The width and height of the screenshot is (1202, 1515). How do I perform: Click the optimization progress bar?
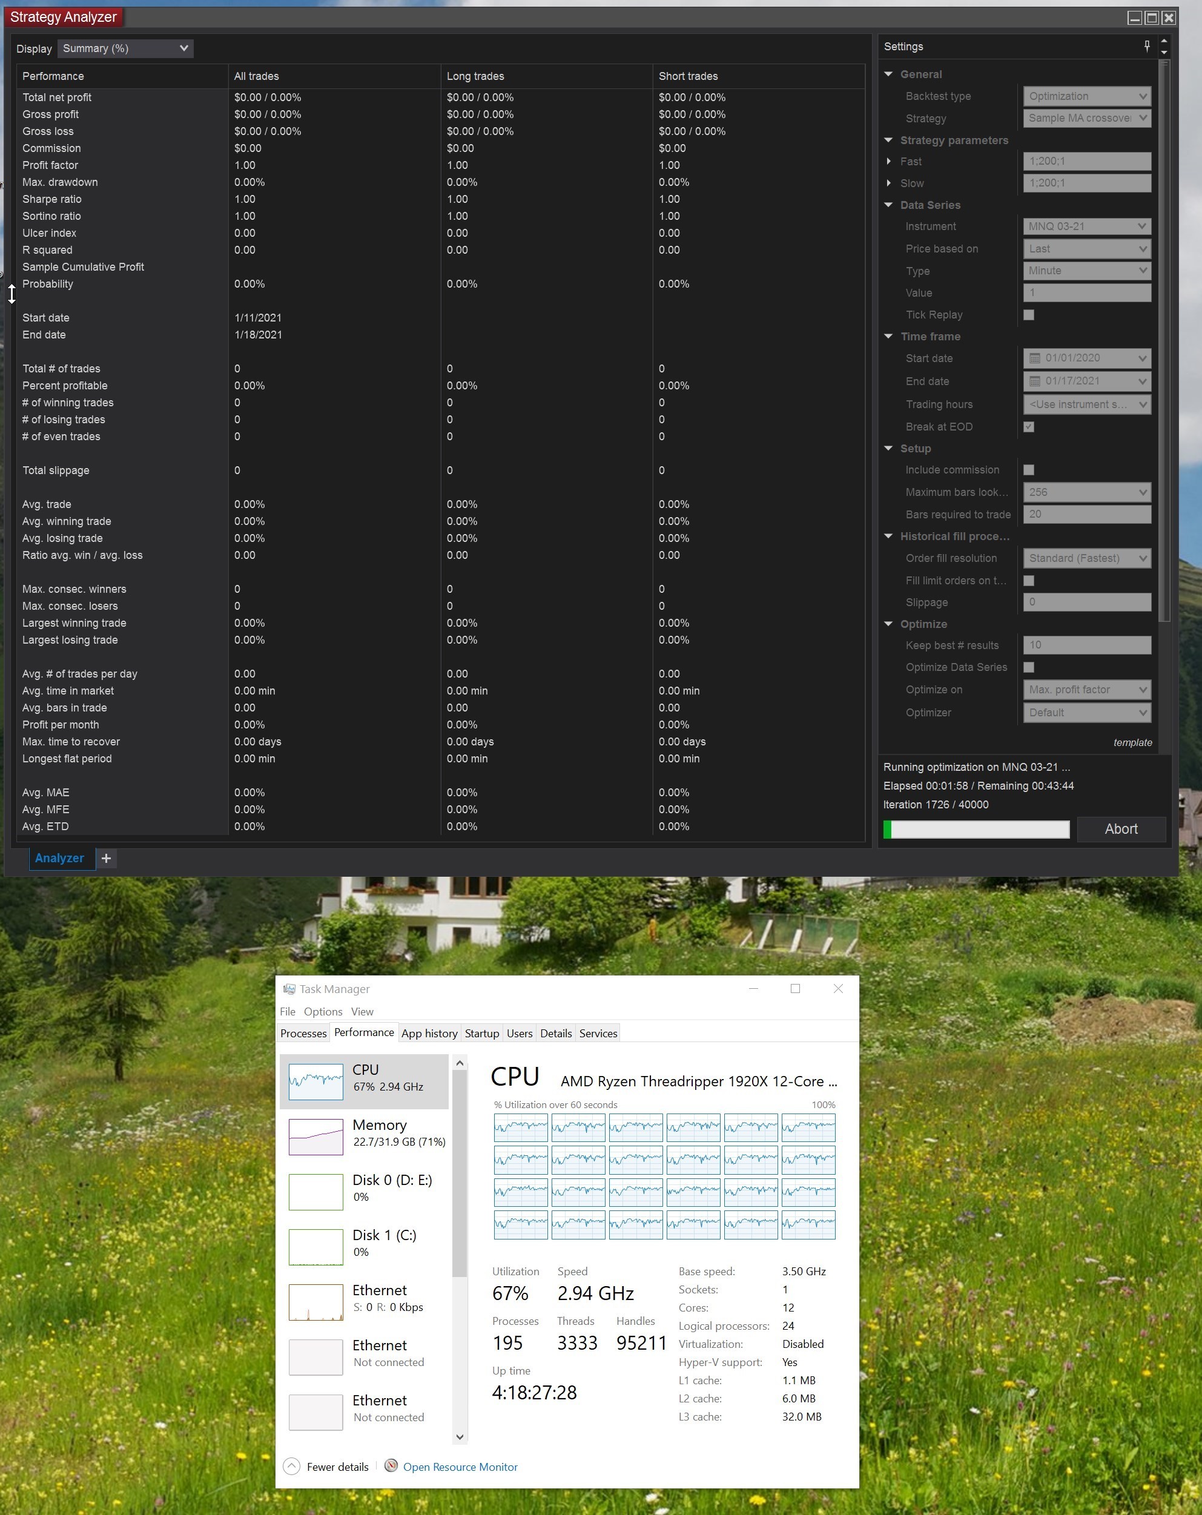[x=976, y=829]
